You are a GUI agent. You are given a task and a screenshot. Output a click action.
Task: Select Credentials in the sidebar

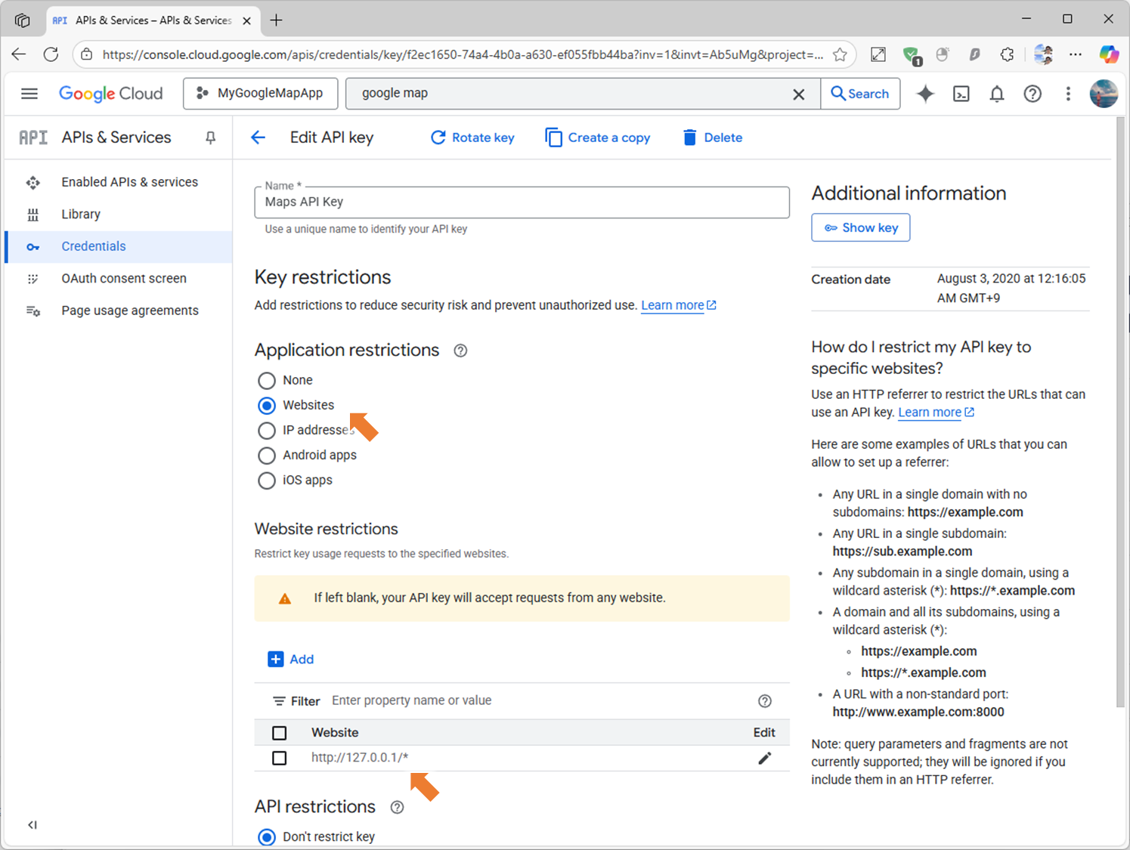click(x=119, y=246)
